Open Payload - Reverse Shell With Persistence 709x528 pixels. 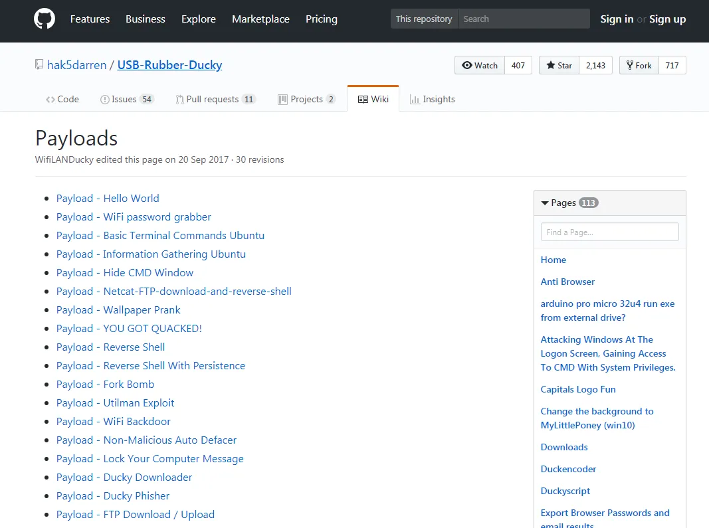point(151,365)
